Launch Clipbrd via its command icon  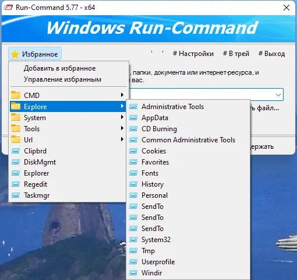pyautogui.click(x=16, y=151)
